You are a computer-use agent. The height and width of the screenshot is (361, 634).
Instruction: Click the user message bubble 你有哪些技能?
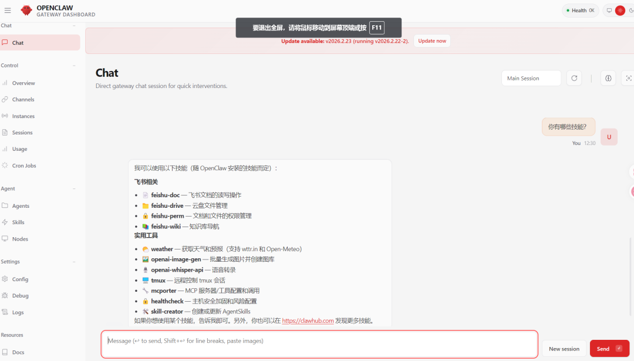tap(568, 127)
